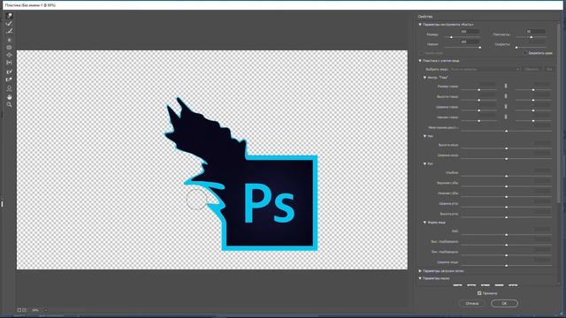The image size is (566, 318).
Task: Collapse the Рот (Mouth) subsection
Action: point(424,163)
